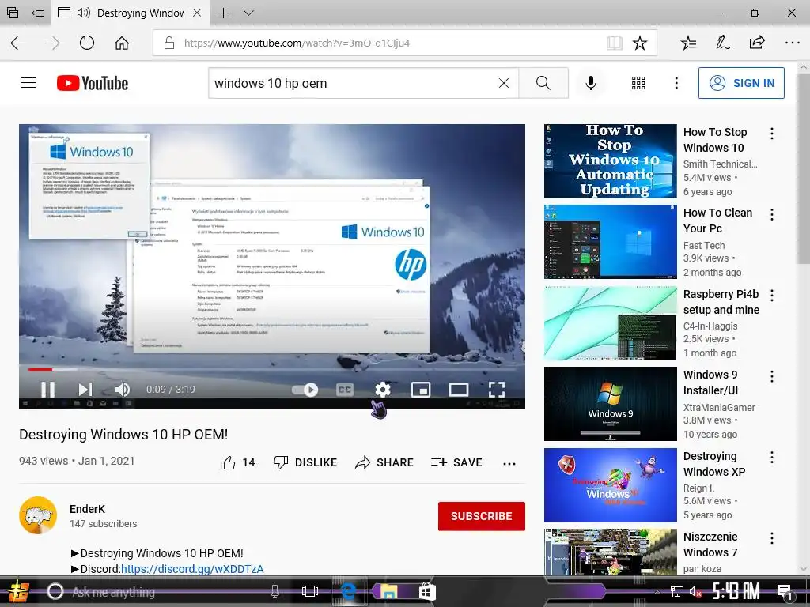Go back in browser history
Screen dimensions: 810x607
pos(18,43)
